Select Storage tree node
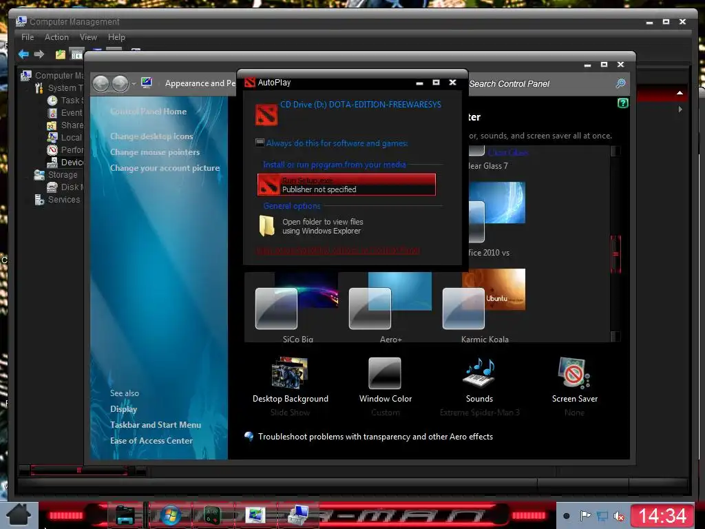 (63, 174)
